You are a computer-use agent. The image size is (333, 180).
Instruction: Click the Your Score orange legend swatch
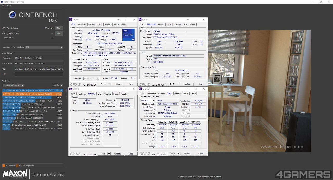[x=4, y=165]
